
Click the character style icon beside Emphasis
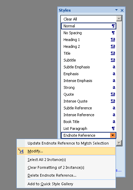point(114,74)
